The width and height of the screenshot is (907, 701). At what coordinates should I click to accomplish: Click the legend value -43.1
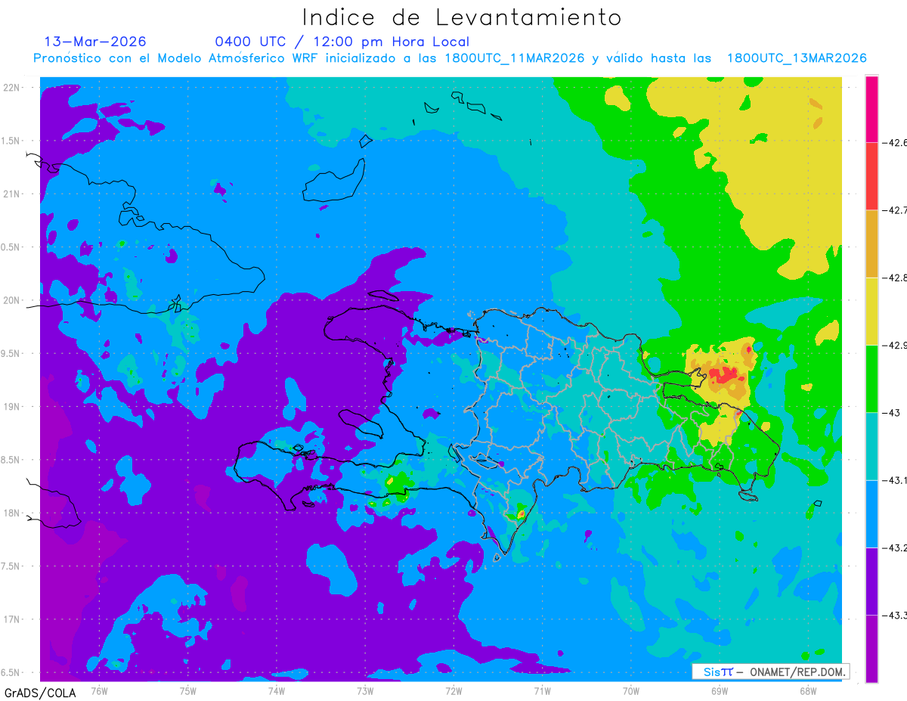pyautogui.click(x=895, y=480)
